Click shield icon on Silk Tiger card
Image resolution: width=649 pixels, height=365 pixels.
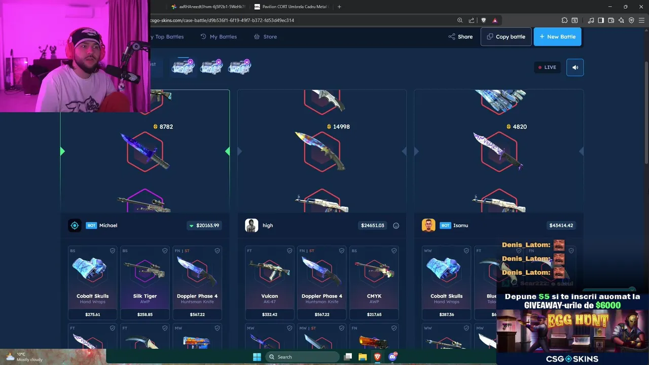click(x=165, y=250)
